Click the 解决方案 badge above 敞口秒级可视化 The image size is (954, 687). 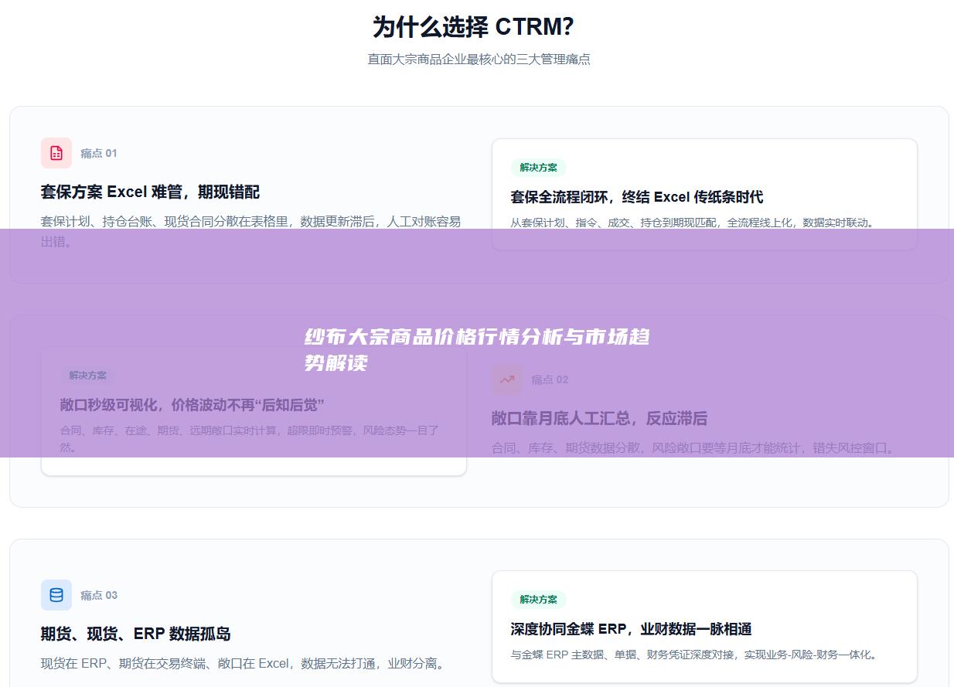pos(88,376)
